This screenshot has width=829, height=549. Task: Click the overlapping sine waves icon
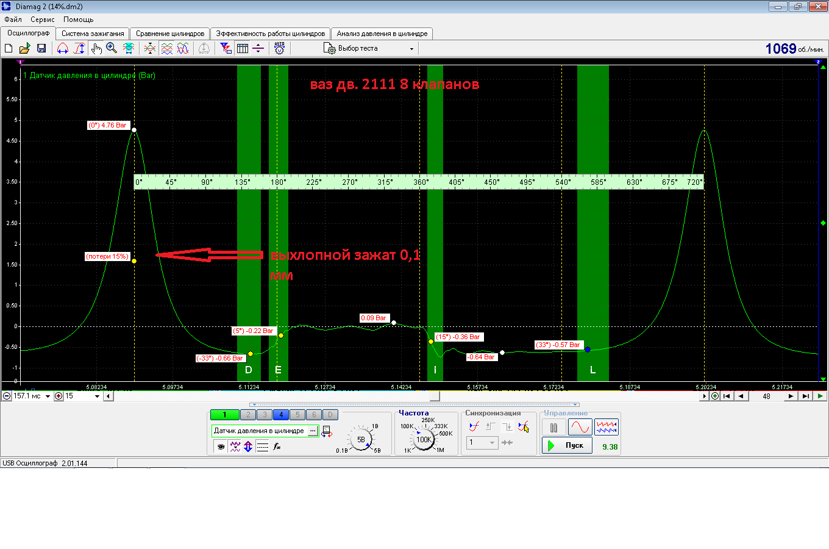coord(183,48)
